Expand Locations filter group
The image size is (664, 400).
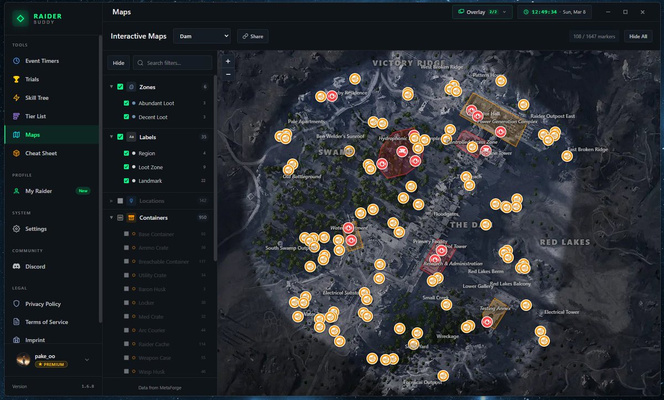click(111, 201)
